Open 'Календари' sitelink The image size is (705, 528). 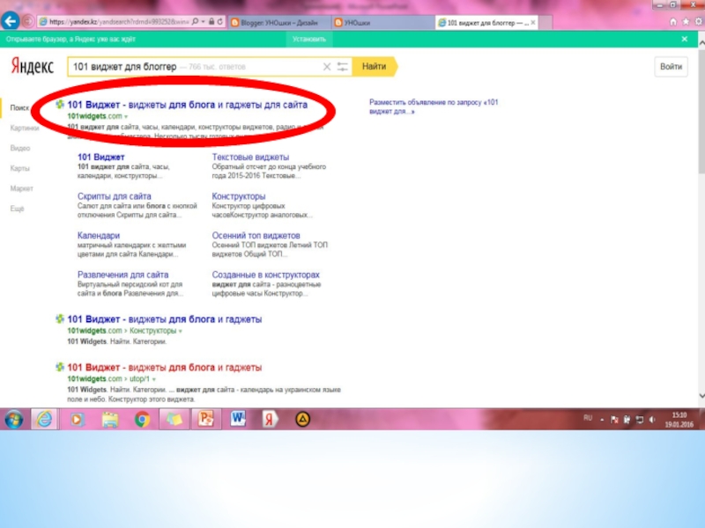(x=99, y=235)
